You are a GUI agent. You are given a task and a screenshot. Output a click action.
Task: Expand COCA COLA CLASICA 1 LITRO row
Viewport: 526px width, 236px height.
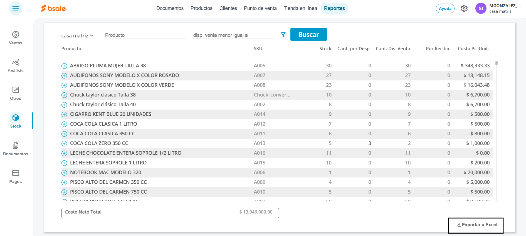click(x=64, y=124)
